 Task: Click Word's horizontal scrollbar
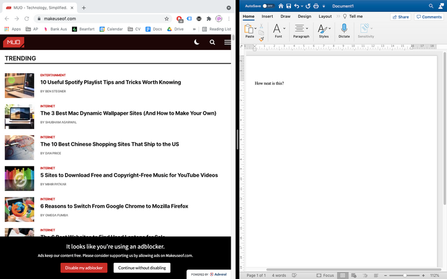click(353, 269)
